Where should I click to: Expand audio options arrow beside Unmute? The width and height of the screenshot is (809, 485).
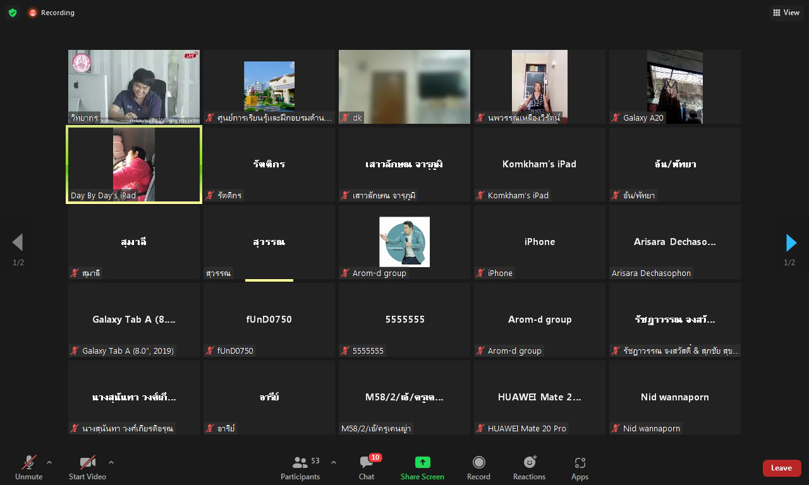(49, 462)
